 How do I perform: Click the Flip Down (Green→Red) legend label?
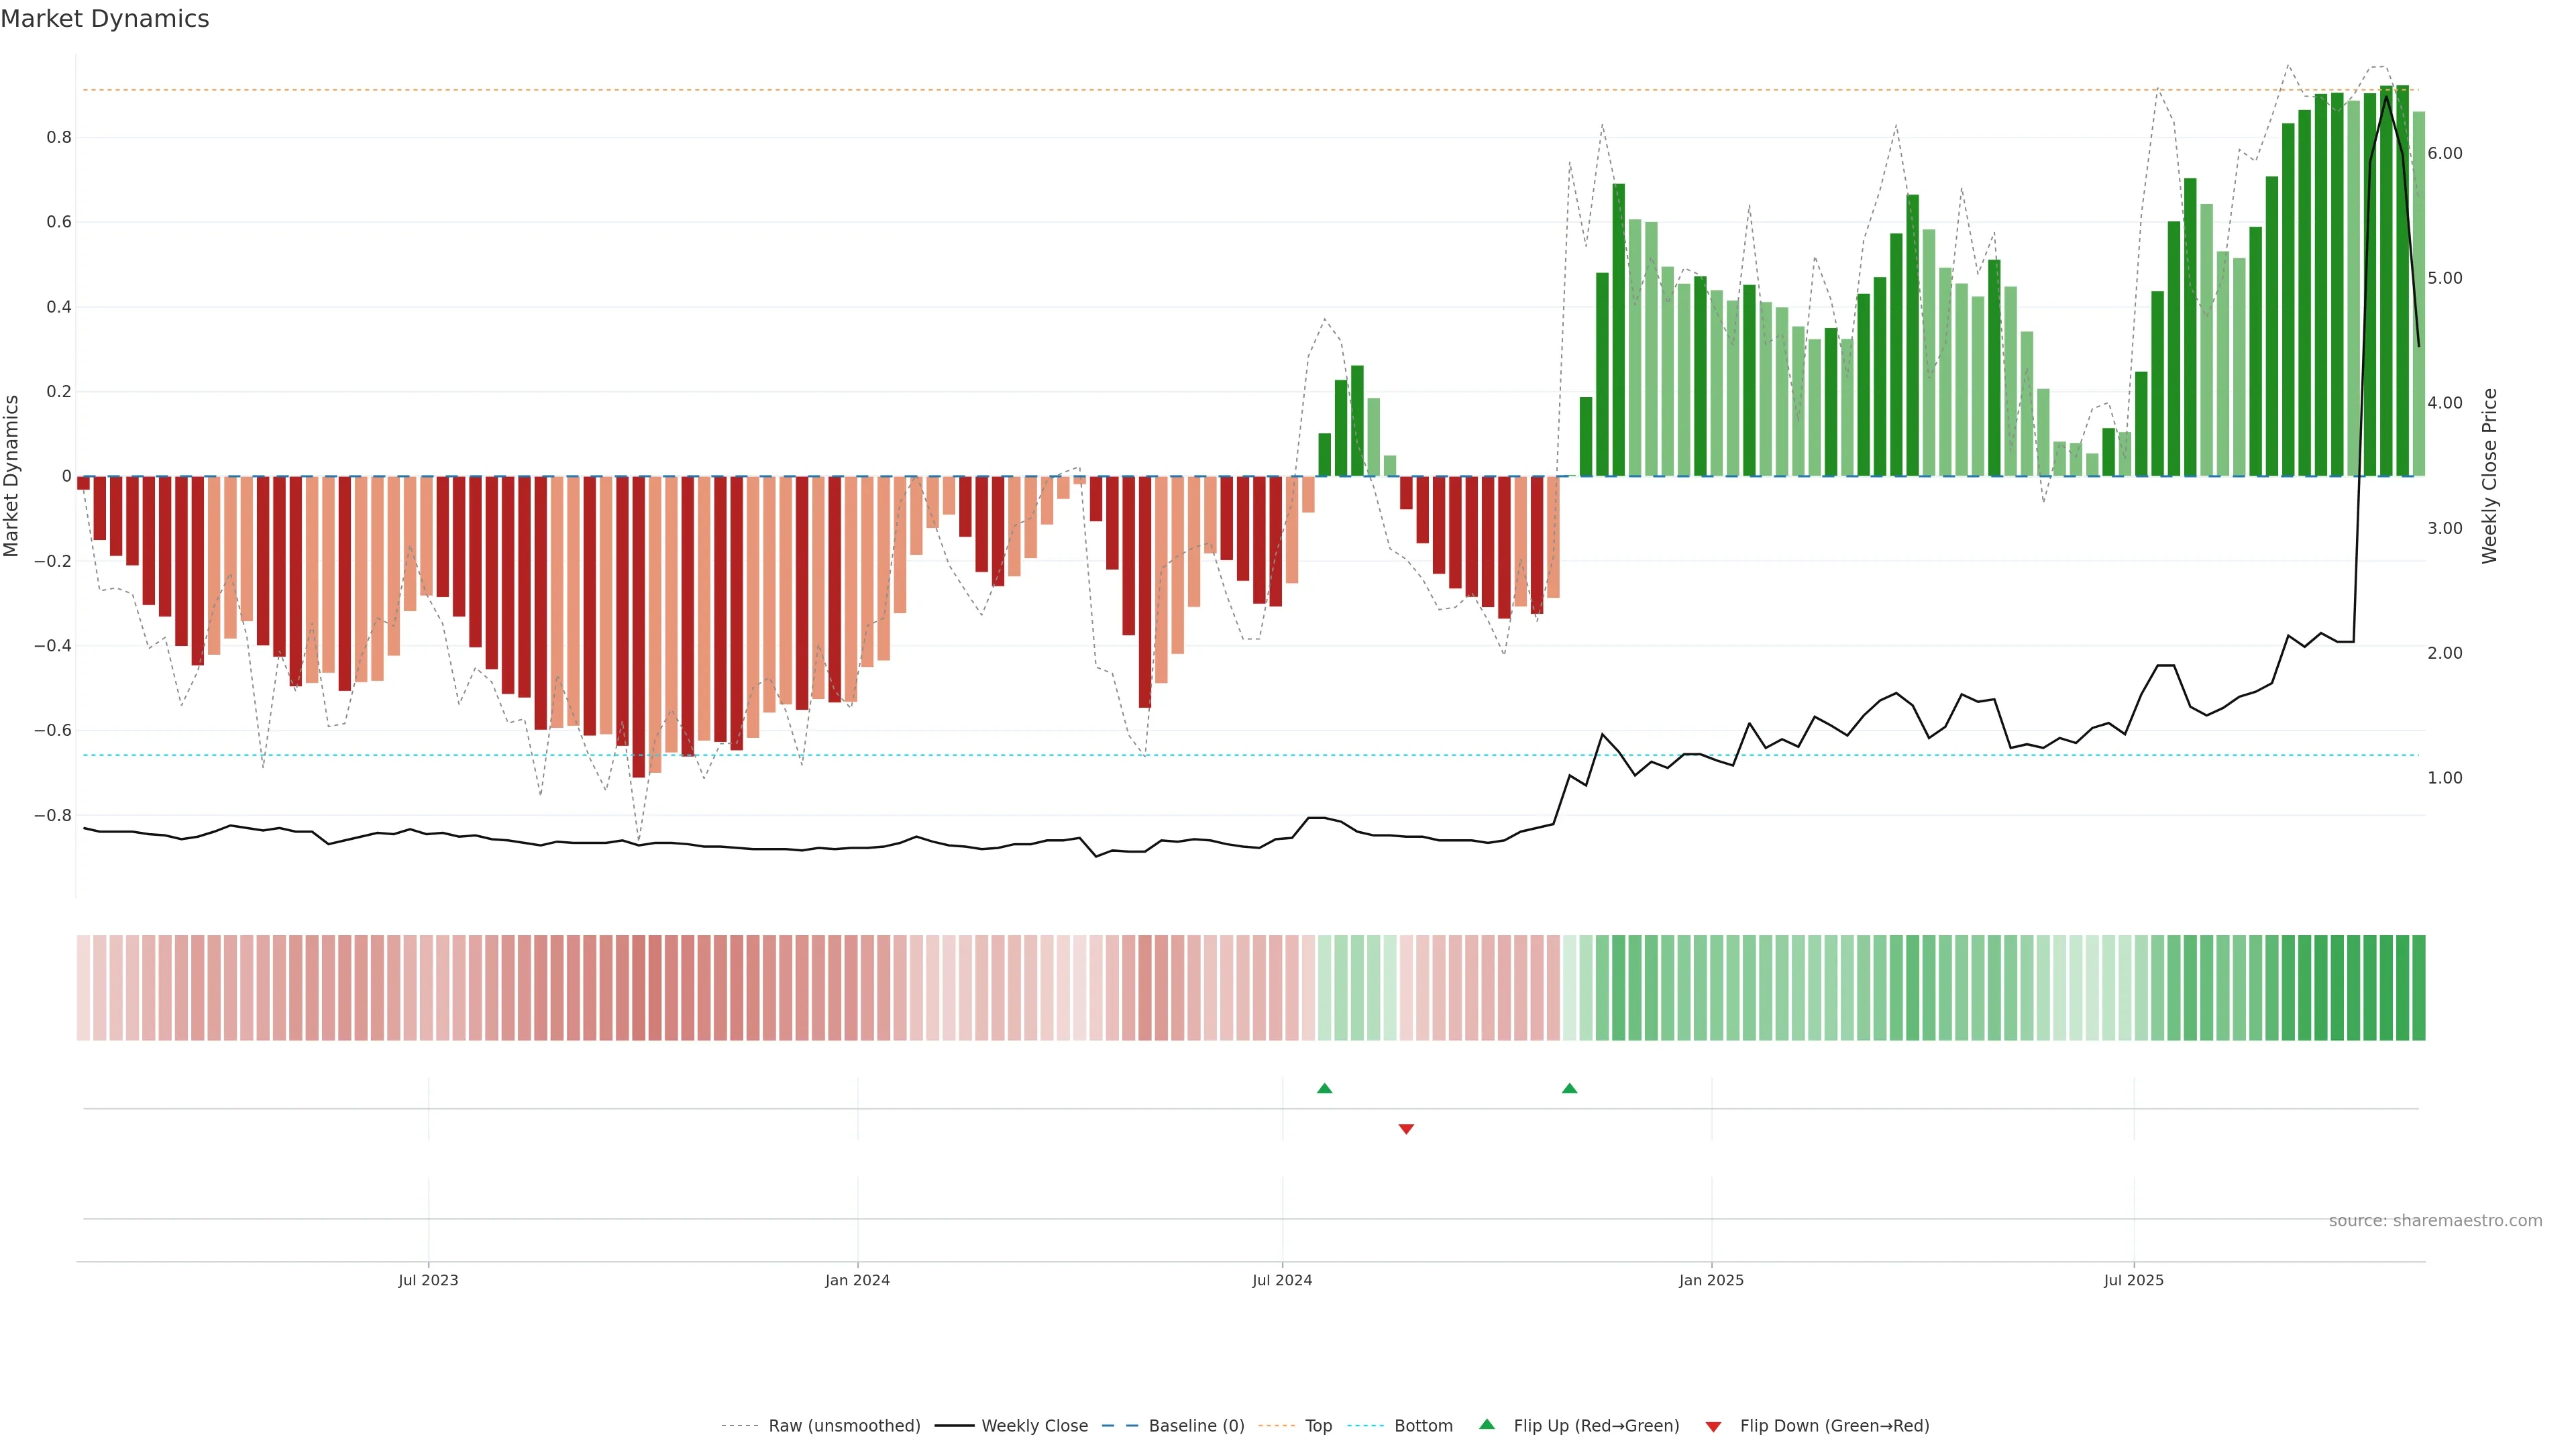click(x=1834, y=1426)
